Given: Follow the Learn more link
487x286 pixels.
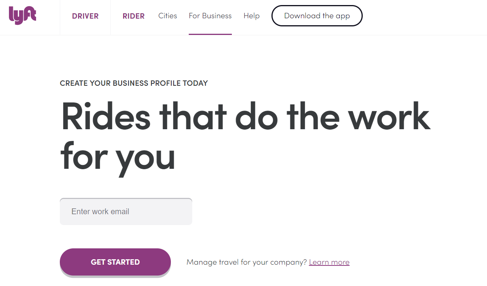Looking at the screenshot, I should 329,262.
